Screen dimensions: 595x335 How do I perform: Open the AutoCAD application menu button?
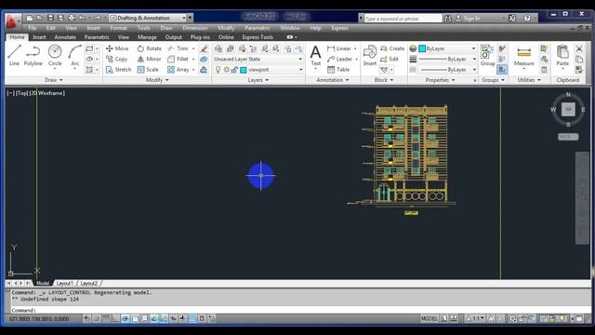coord(11,22)
